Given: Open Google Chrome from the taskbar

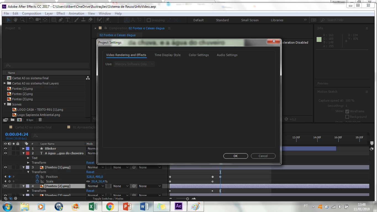Looking at the screenshot, I should pos(110,206).
